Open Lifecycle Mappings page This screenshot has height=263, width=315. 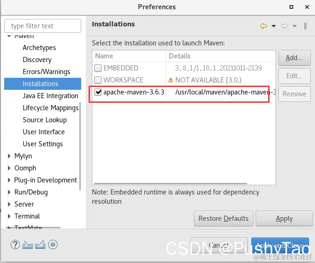click(51, 108)
